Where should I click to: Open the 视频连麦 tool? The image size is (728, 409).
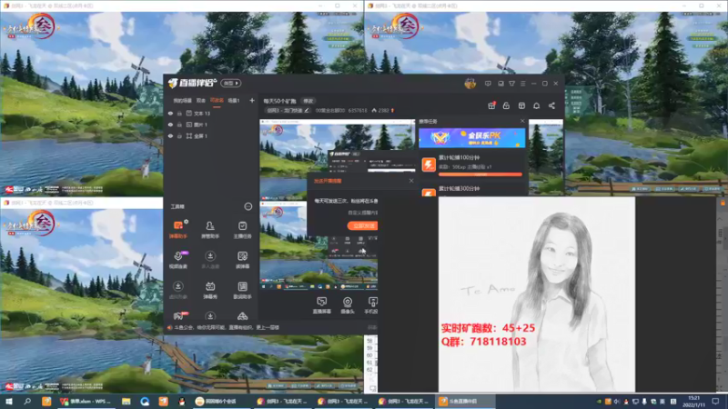[177, 260]
